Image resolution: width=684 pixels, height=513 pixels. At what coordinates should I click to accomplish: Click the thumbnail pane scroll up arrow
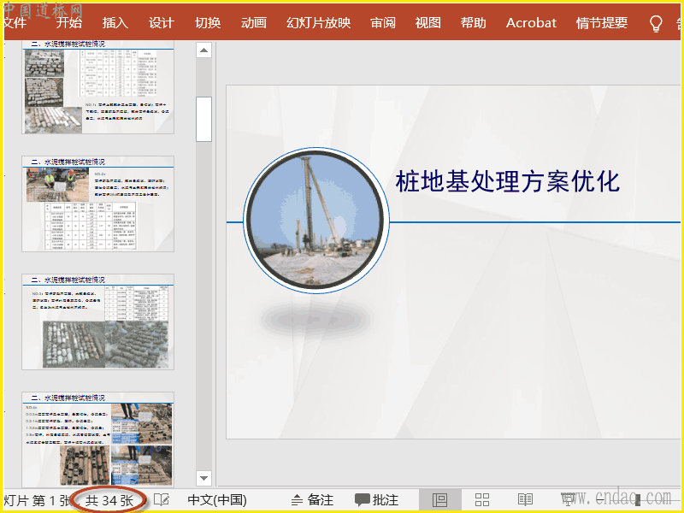point(203,50)
